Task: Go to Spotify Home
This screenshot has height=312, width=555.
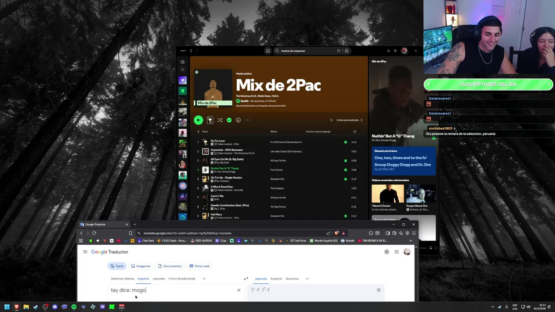Action: pyautogui.click(x=268, y=51)
